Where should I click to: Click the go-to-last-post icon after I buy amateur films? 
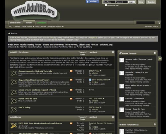pyautogui.click(x=109, y=80)
